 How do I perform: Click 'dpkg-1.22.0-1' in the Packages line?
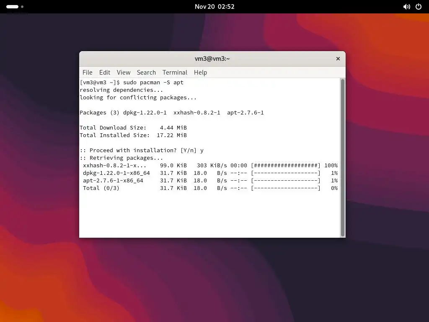[x=145, y=112]
